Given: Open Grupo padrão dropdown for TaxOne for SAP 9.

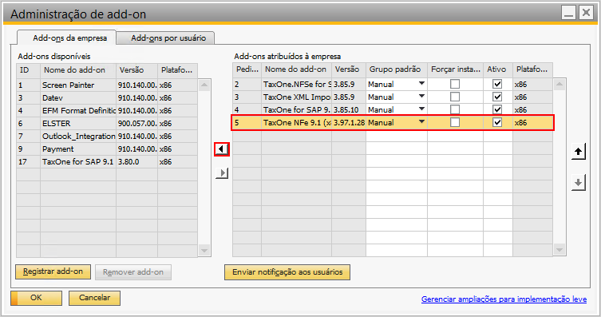Looking at the screenshot, I should [x=421, y=109].
